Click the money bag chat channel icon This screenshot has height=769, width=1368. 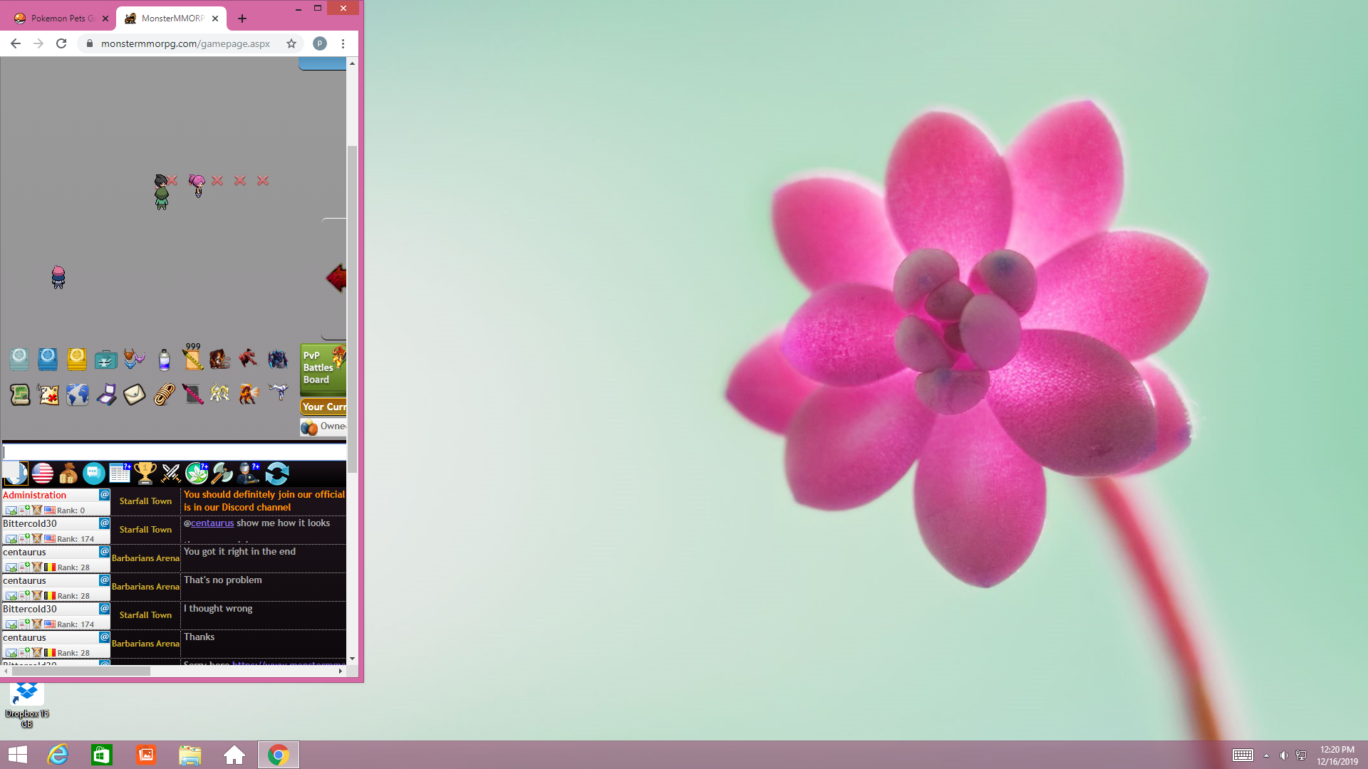click(68, 473)
